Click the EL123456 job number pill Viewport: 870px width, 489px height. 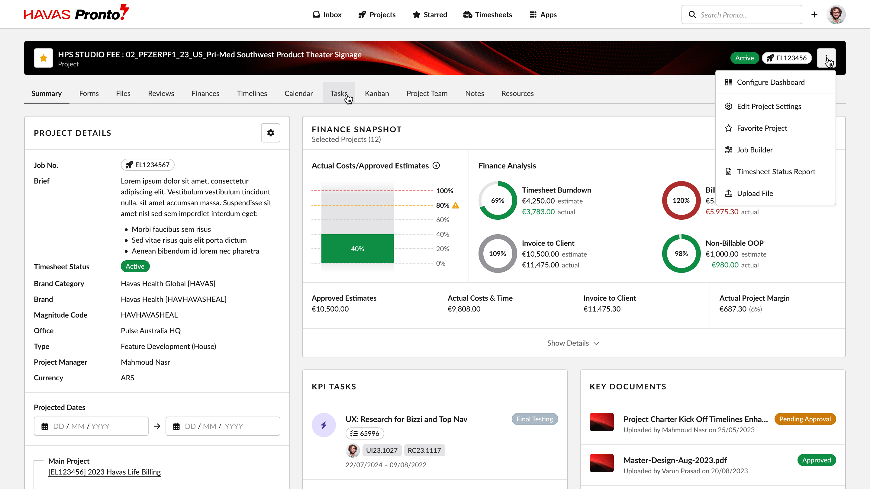tap(787, 58)
